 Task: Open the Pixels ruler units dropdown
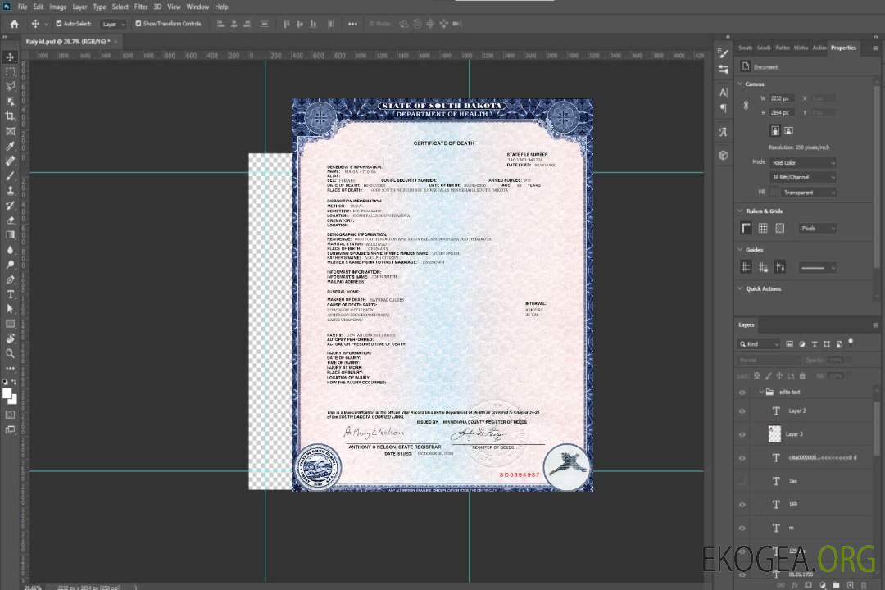point(818,228)
